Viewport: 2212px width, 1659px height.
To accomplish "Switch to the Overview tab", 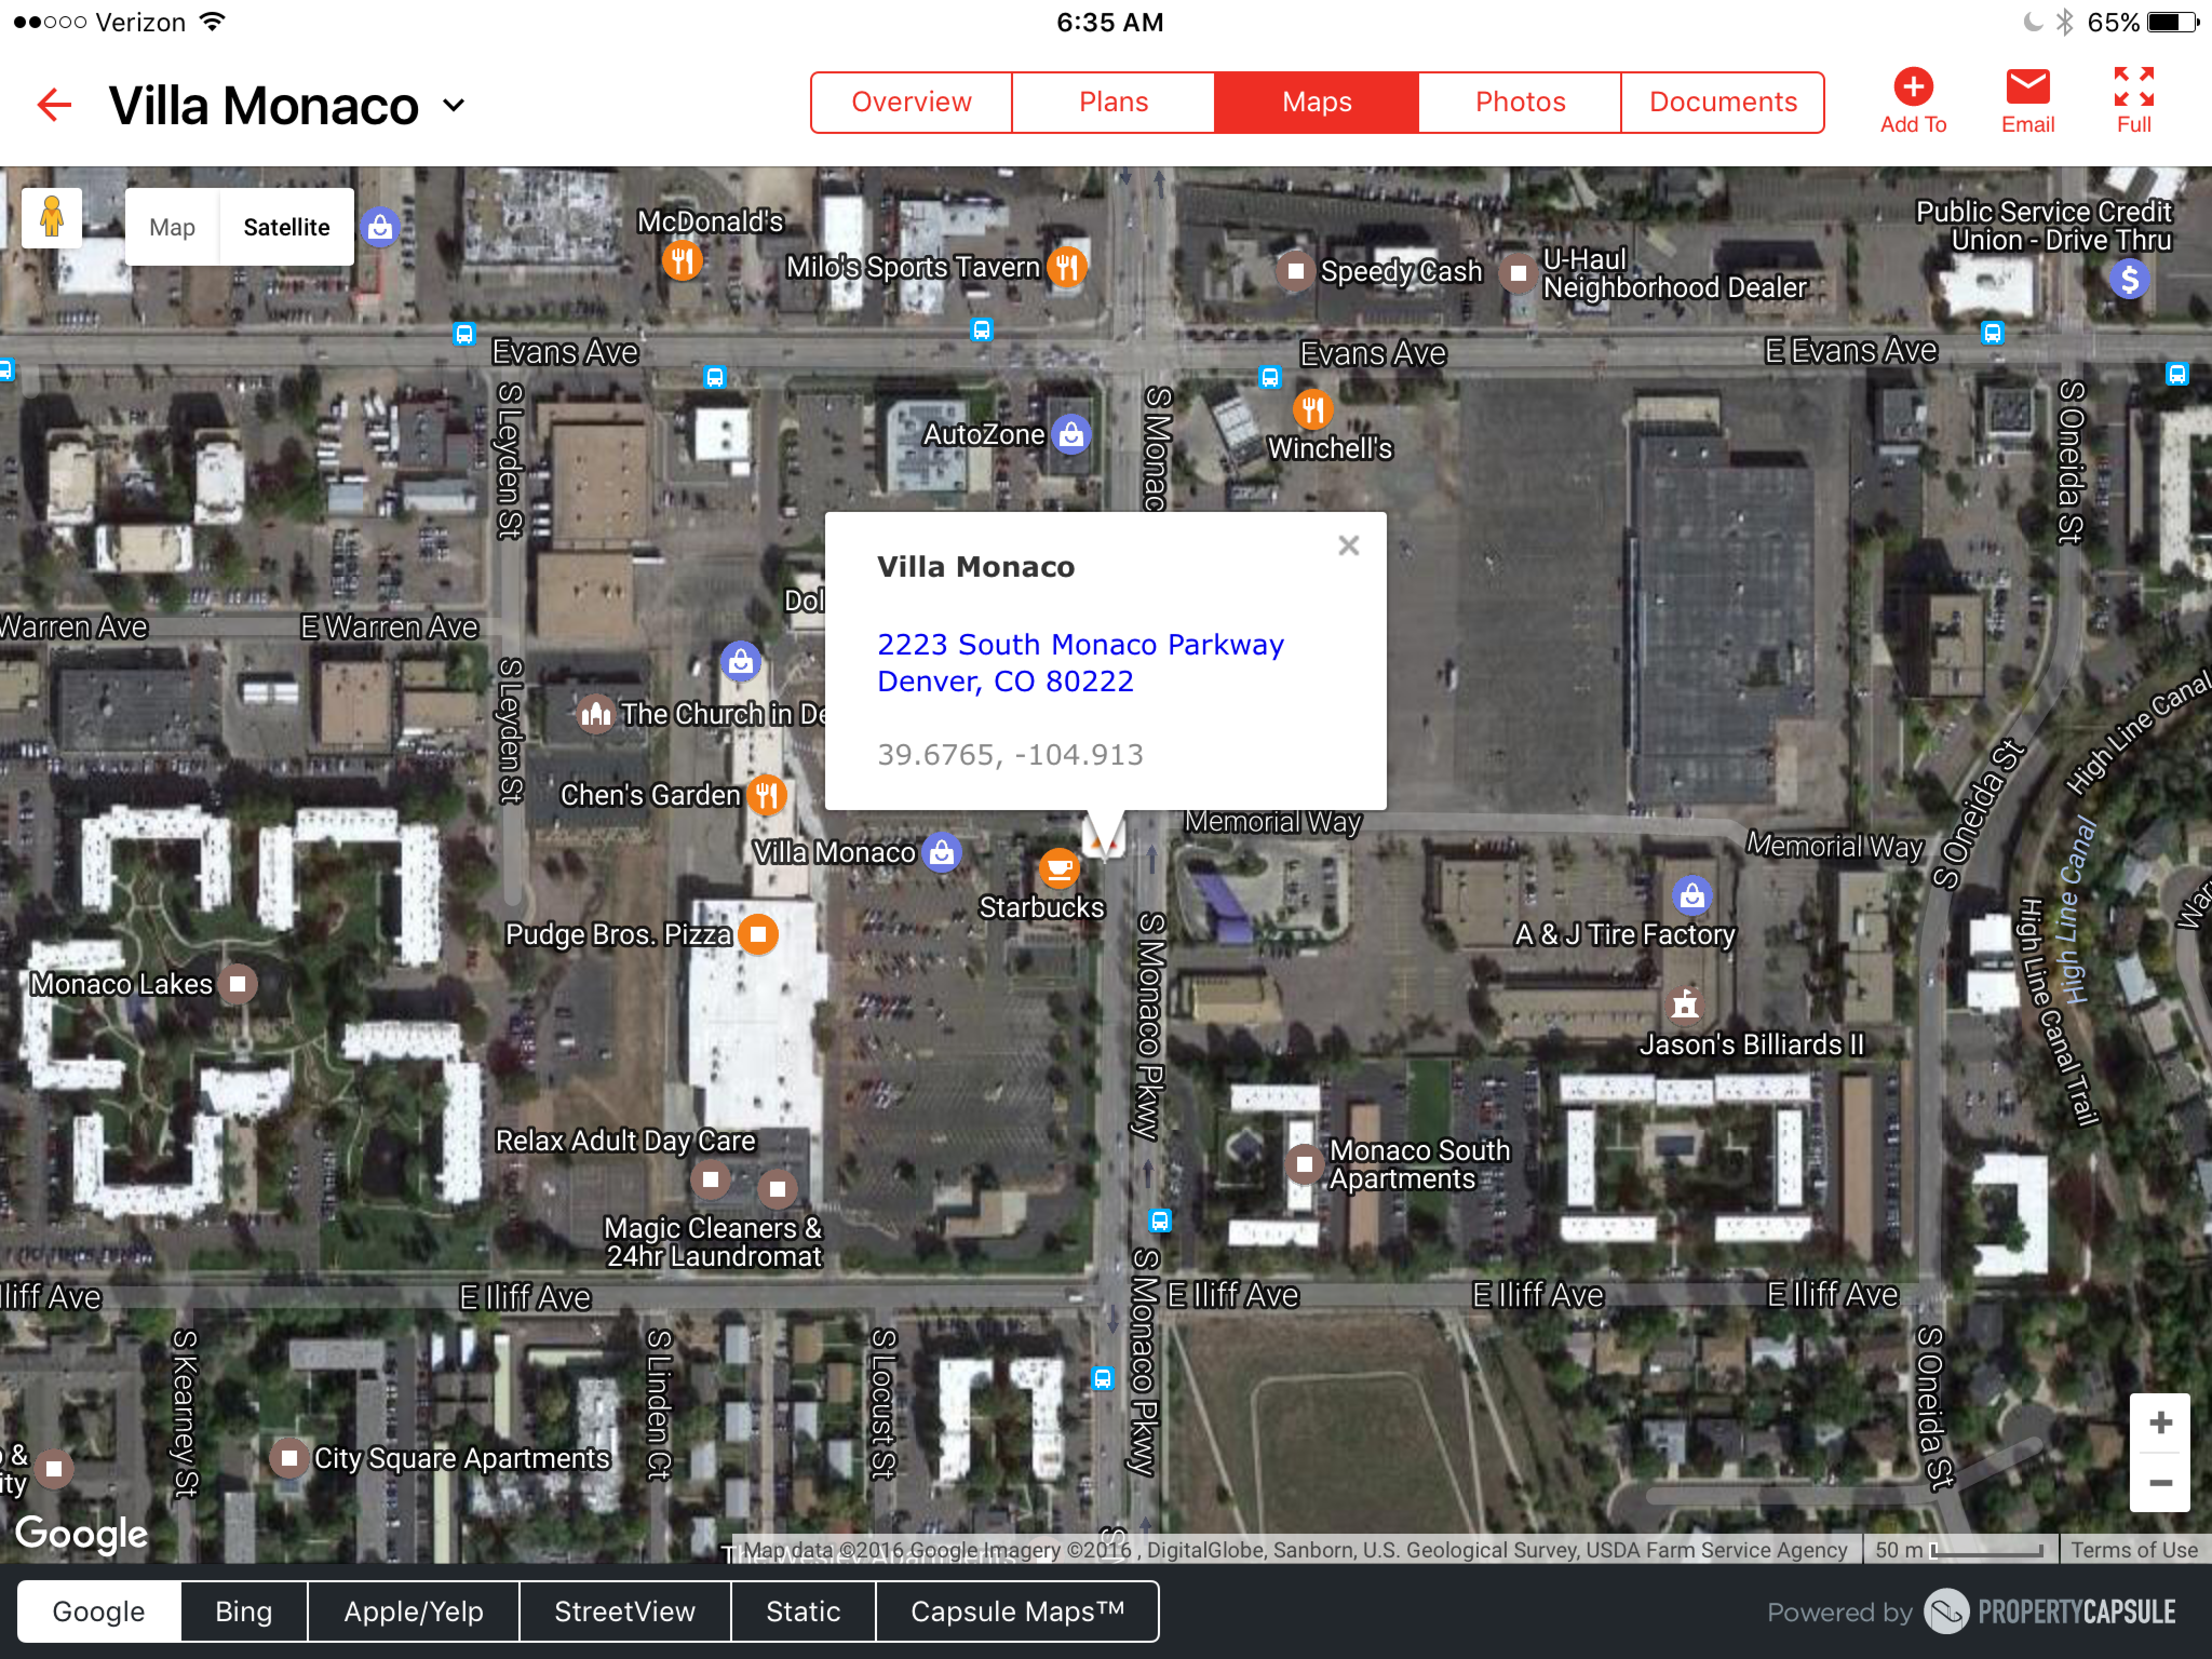I will coord(911,102).
